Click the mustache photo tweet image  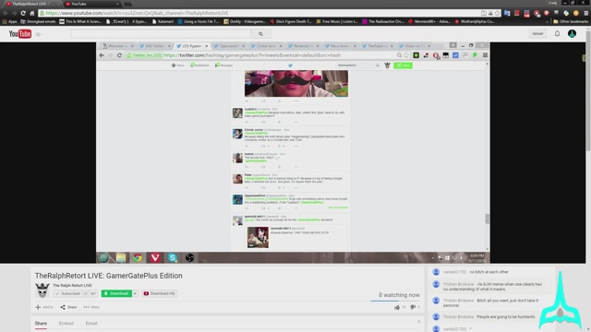pos(296,84)
